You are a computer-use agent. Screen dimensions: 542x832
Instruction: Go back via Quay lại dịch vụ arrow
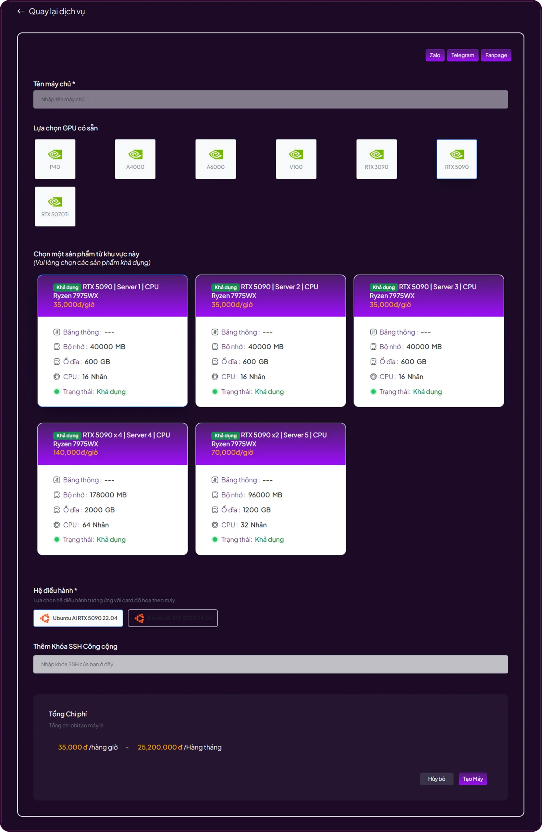pyautogui.click(x=20, y=11)
